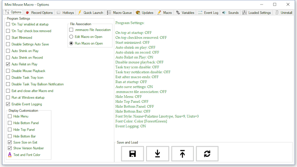
Task: Enable Start Minimized checkbox
Action: (8, 38)
